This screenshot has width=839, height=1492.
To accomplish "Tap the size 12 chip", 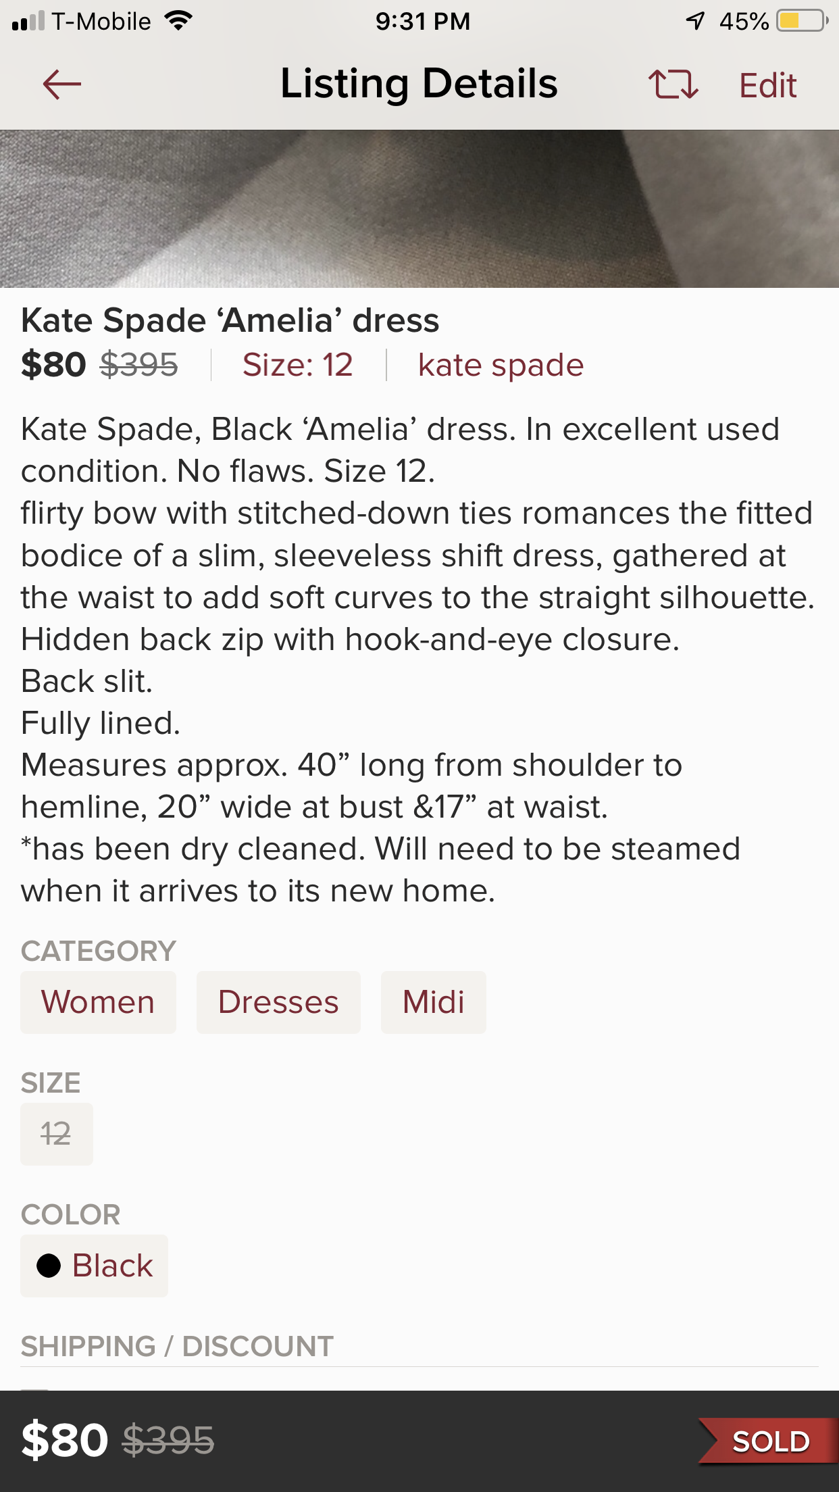I will coord(56,1134).
